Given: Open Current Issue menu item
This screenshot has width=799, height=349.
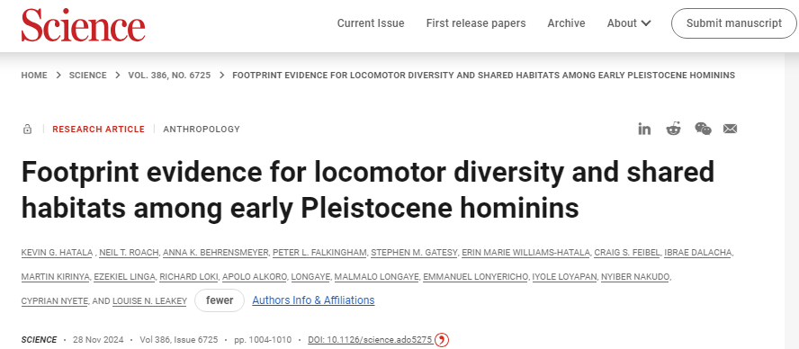Looking at the screenshot, I should pos(371,22).
